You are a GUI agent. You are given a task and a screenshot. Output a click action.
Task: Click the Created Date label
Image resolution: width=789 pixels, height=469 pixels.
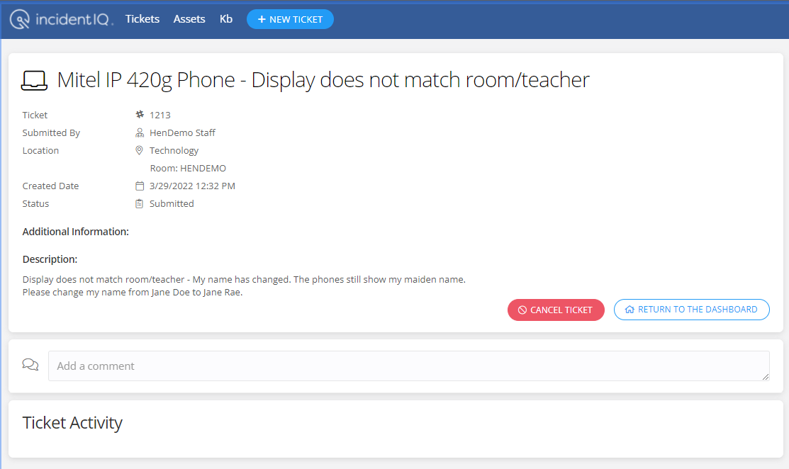pos(50,186)
